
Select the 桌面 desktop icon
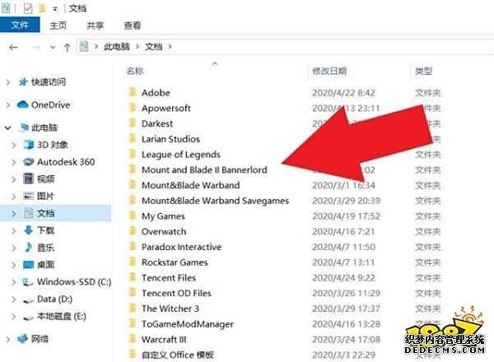(x=28, y=264)
